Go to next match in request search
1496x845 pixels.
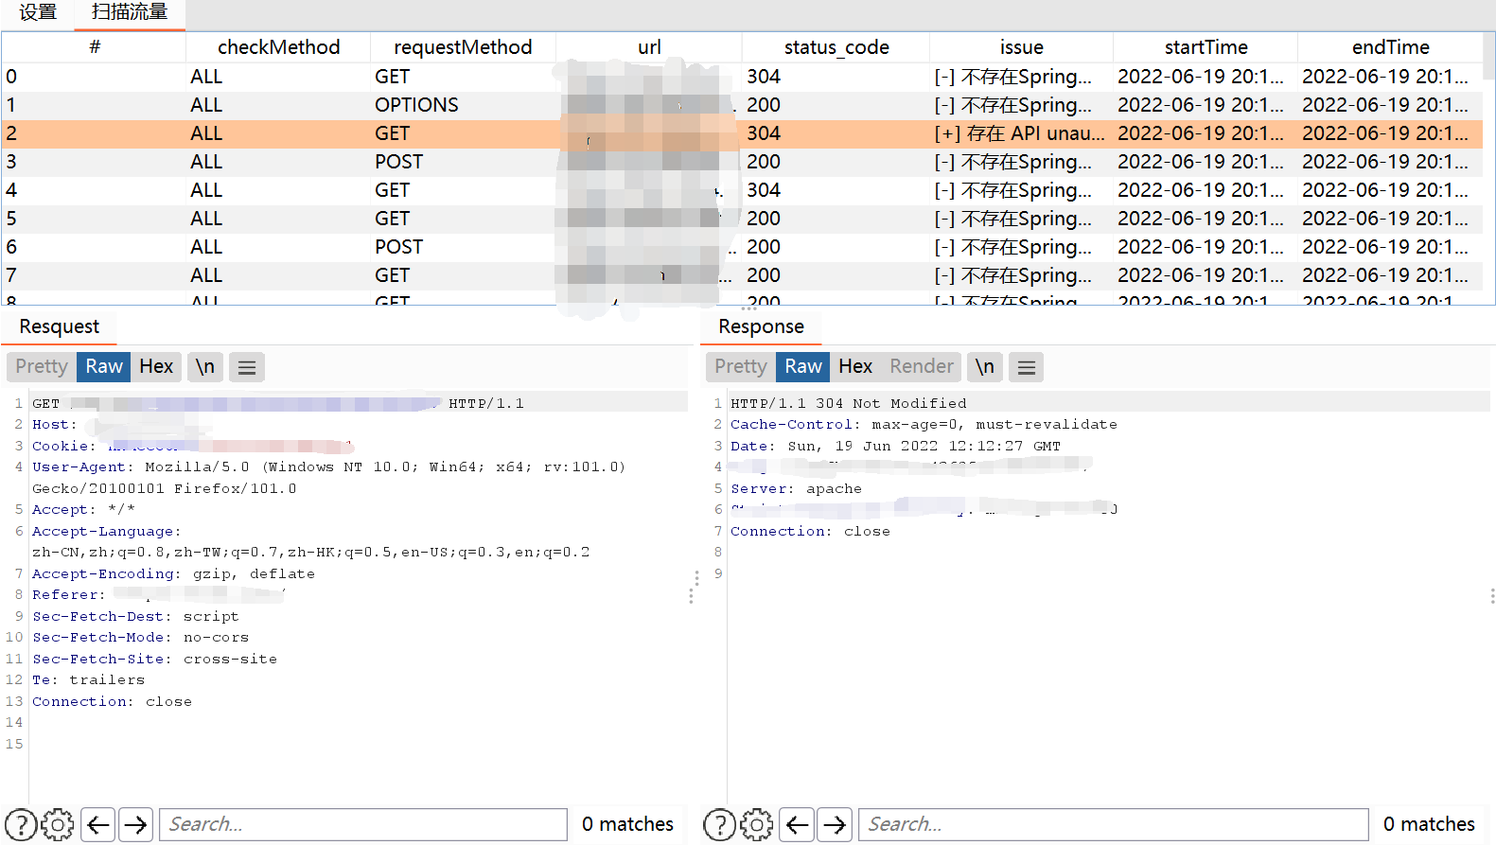click(136, 825)
